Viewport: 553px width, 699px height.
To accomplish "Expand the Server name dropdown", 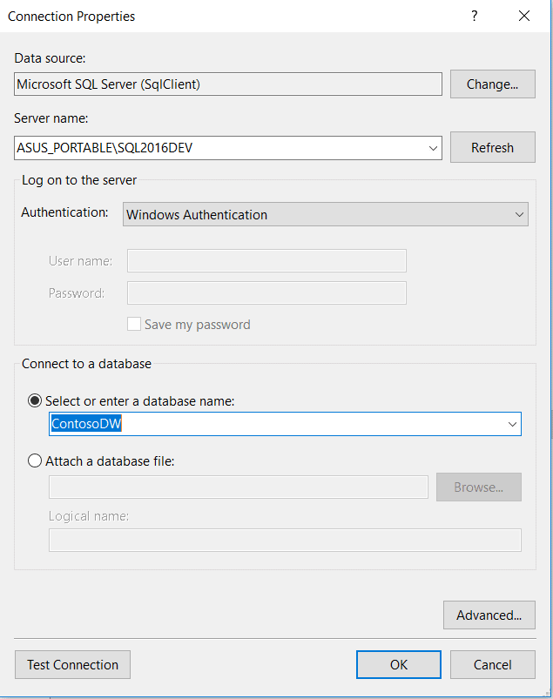I will click(x=434, y=148).
